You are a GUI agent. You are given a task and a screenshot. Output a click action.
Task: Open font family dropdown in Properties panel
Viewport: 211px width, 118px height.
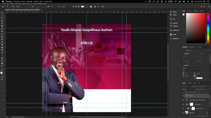point(192,68)
